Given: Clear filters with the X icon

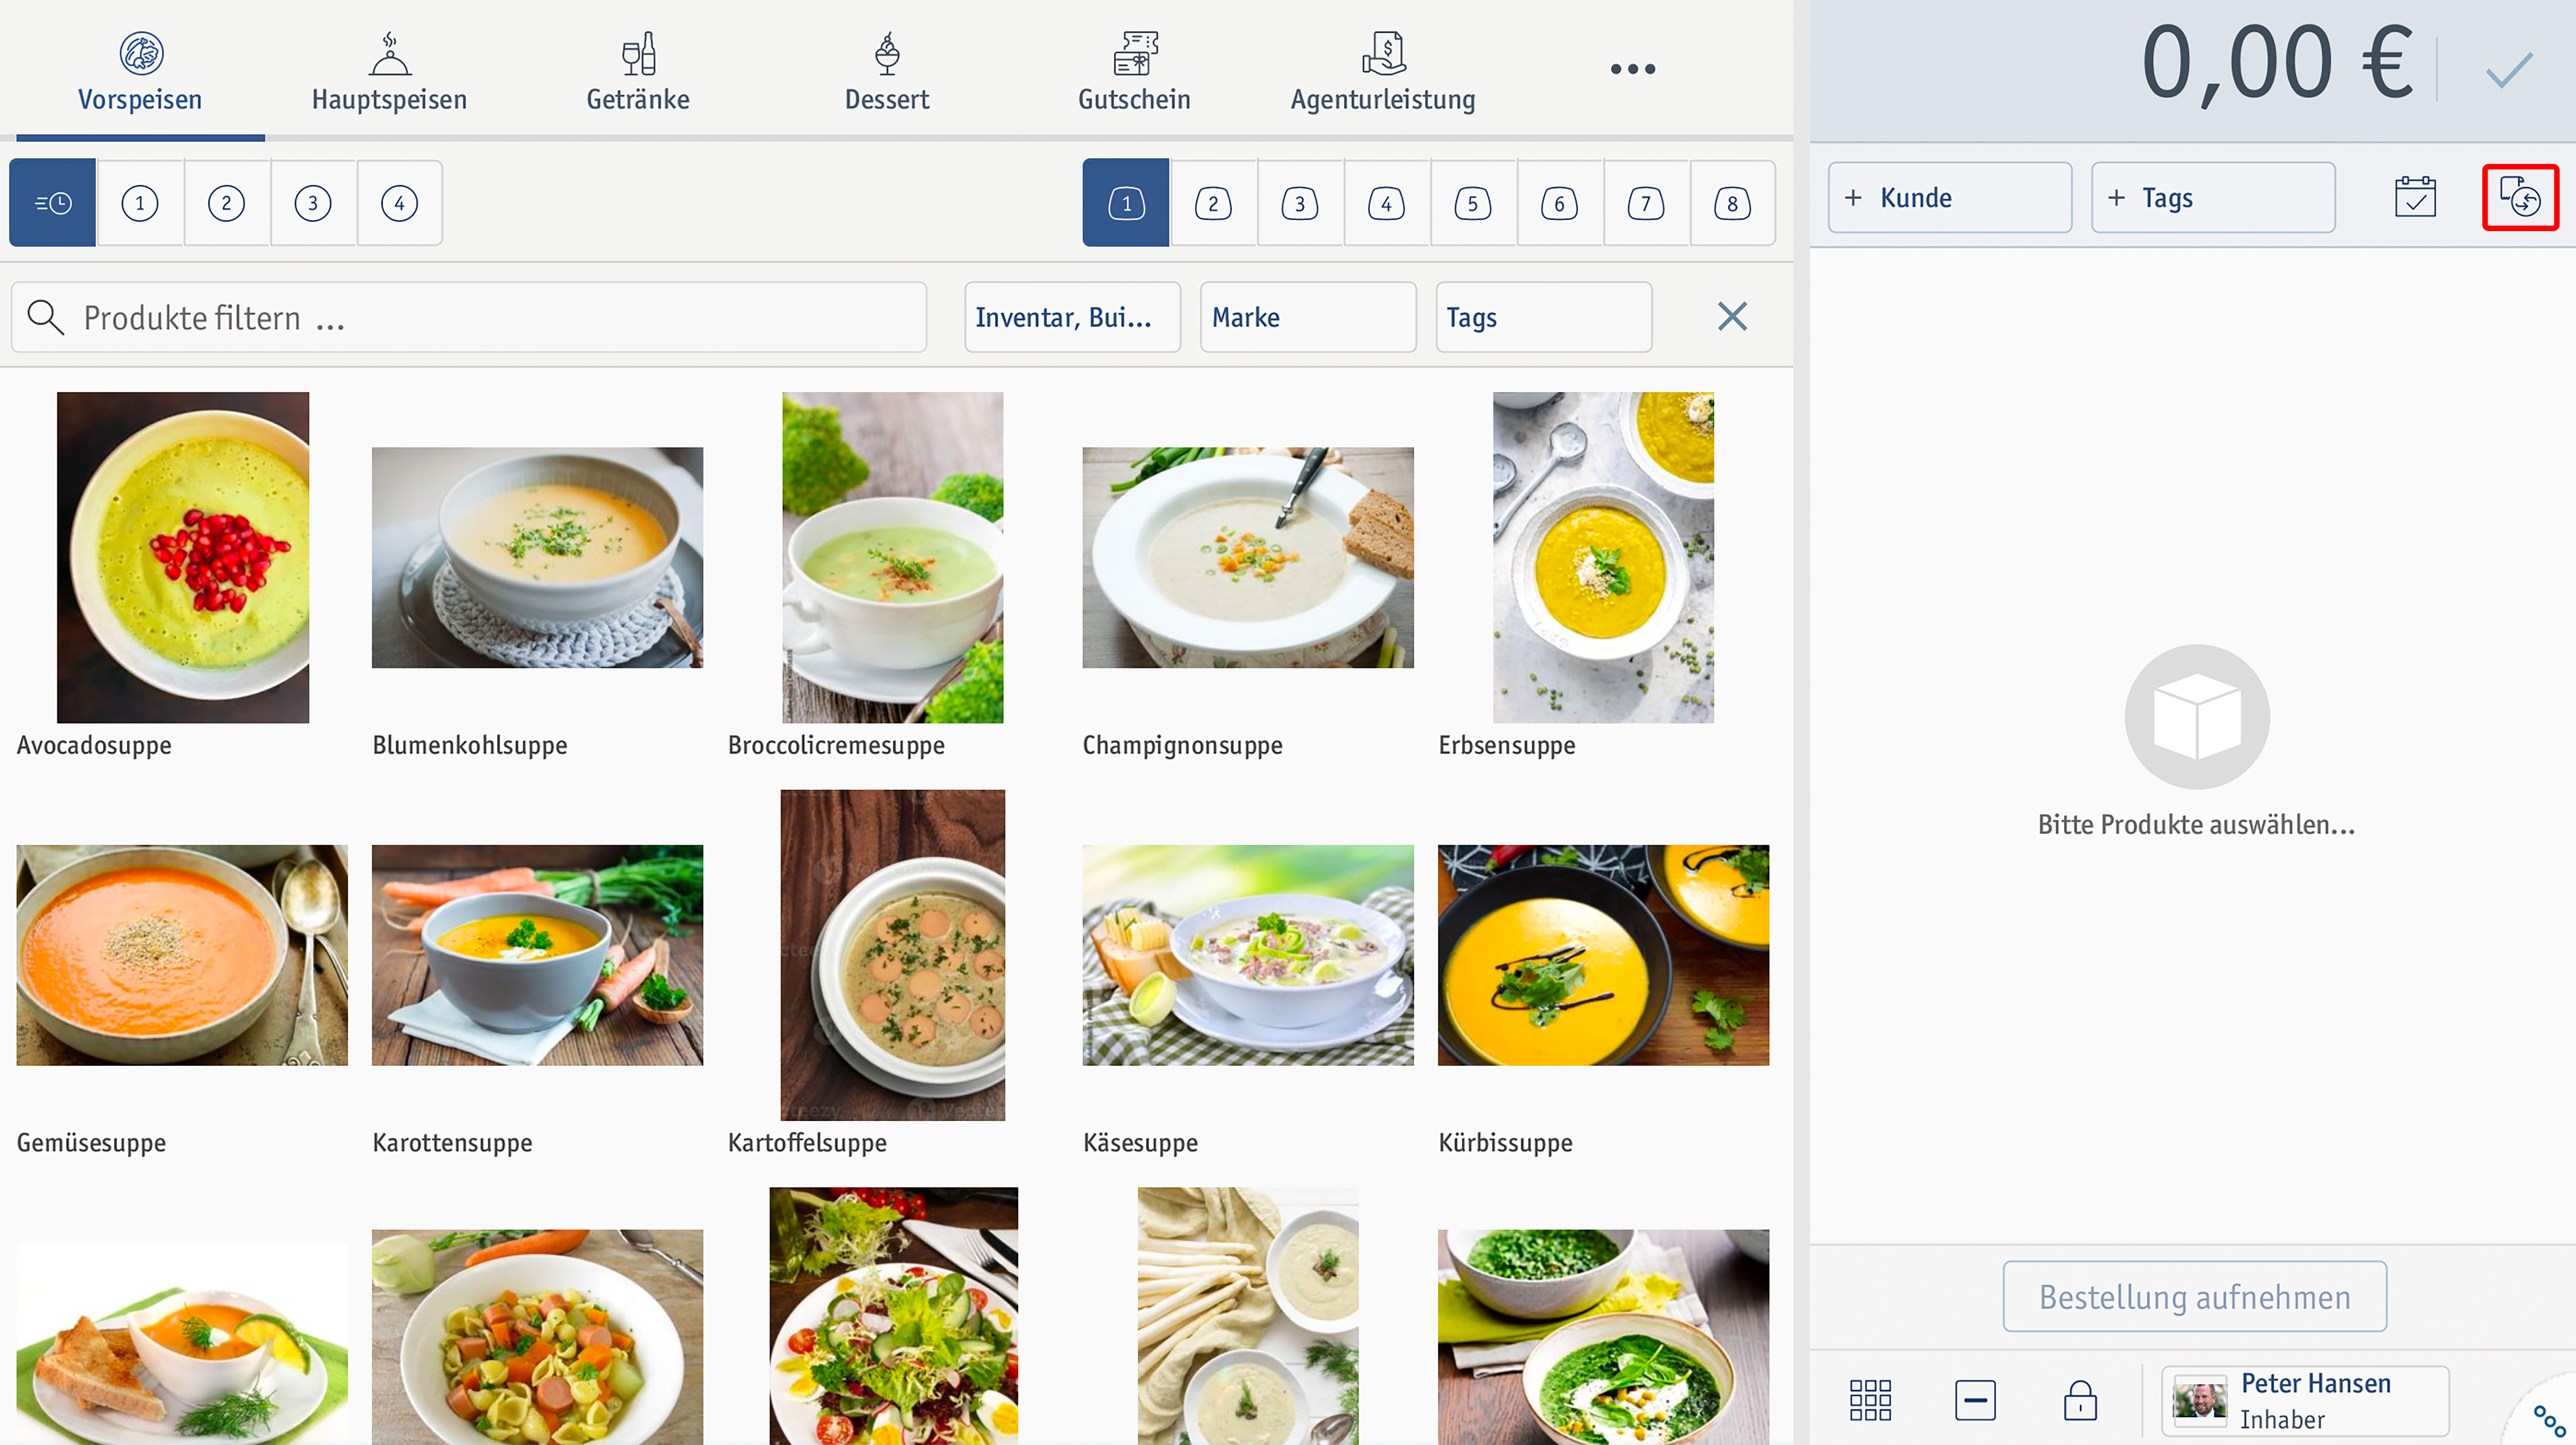Looking at the screenshot, I should [x=1732, y=317].
